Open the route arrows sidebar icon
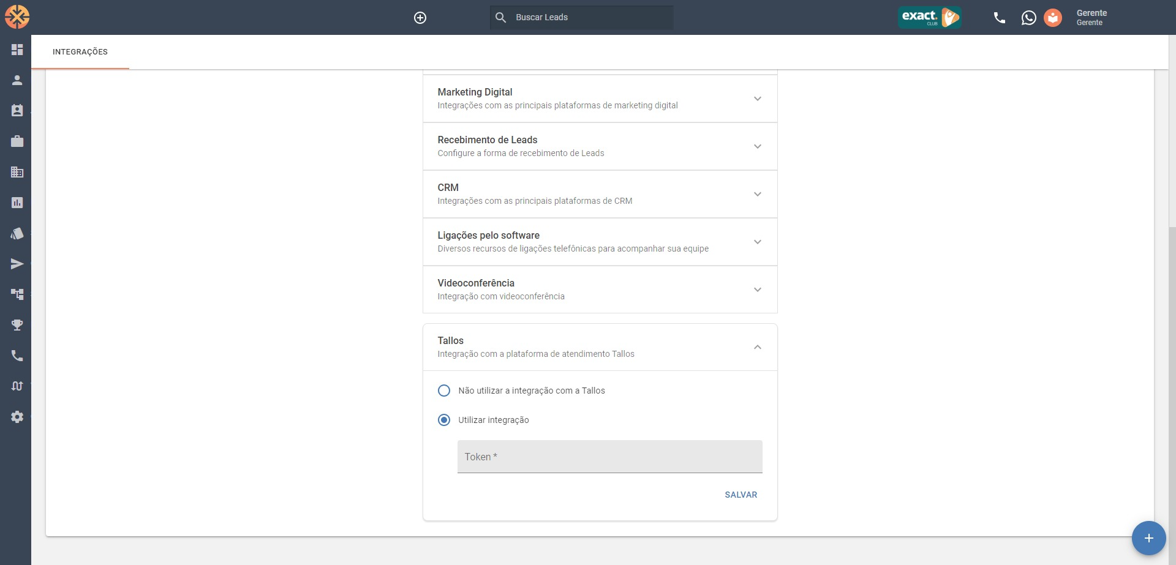This screenshot has width=1176, height=565. click(17, 386)
